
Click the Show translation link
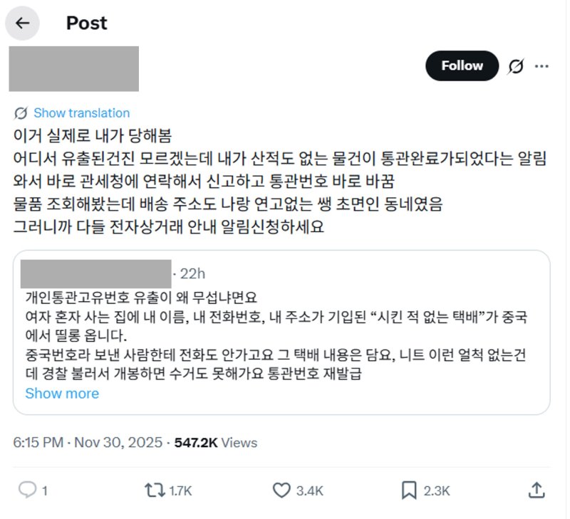click(x=81, y=112)
